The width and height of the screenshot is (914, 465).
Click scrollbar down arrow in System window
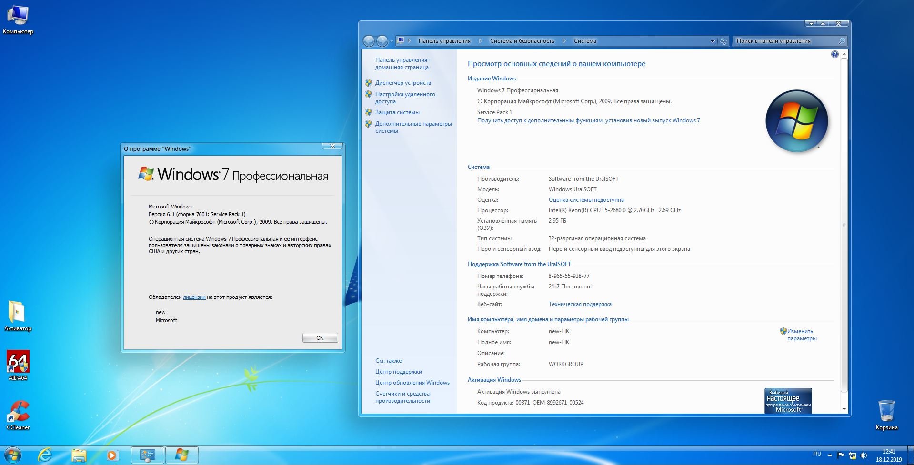coord(844,409)
